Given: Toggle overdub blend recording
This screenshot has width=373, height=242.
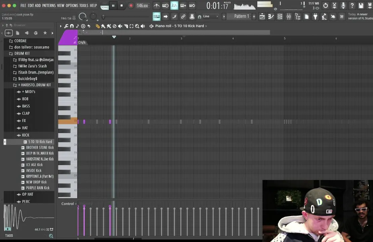Looking at the screenshot, I should pyautogui.click(x=183, y=5).
